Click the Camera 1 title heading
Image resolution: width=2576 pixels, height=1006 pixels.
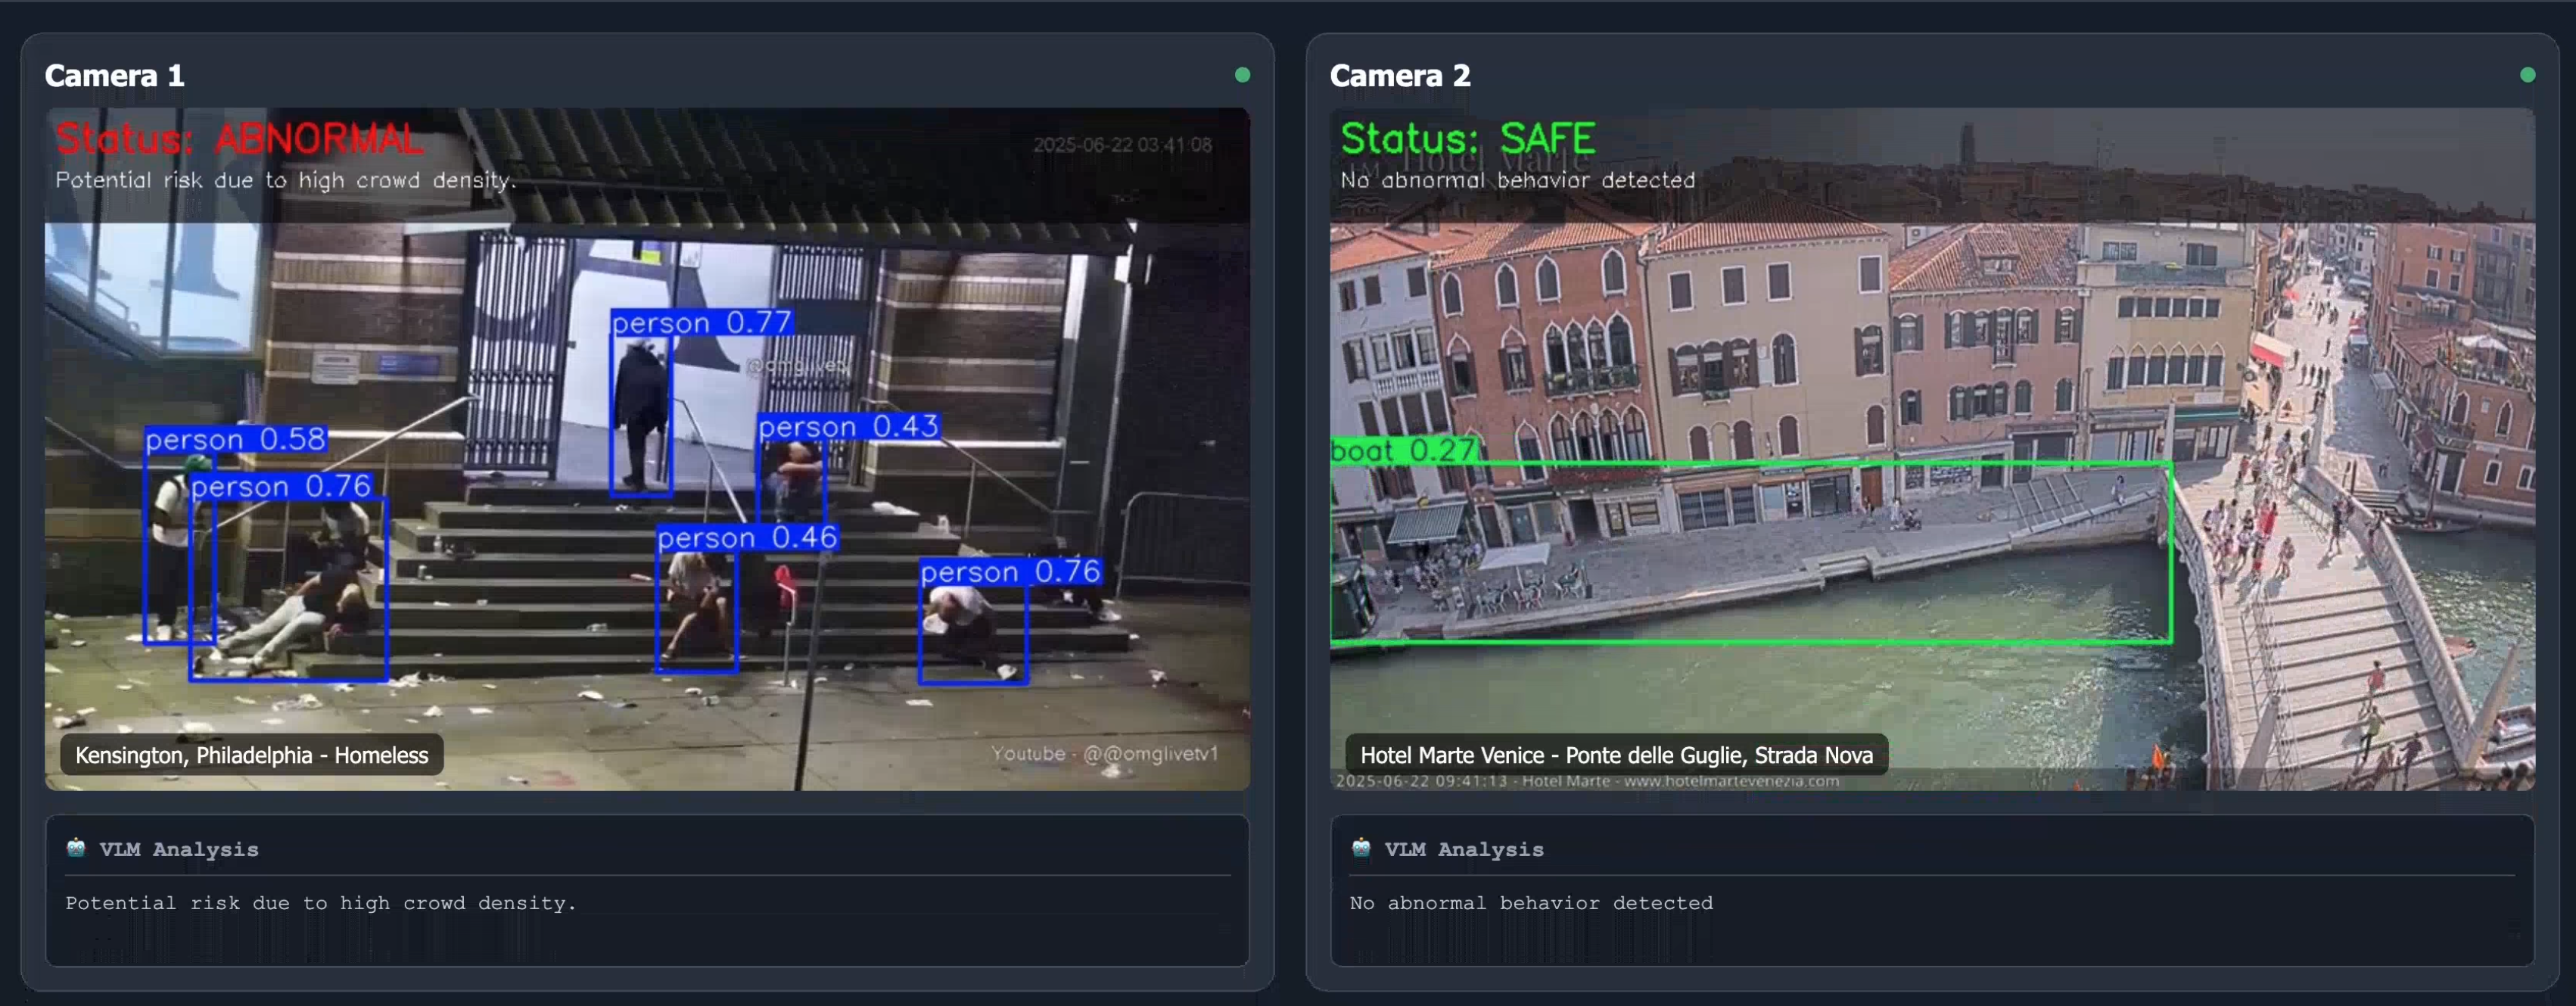(114, 76)
